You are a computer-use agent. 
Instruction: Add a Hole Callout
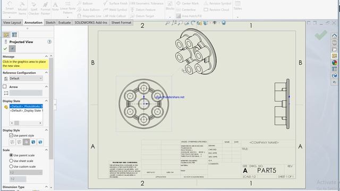[x=115, y=16]
